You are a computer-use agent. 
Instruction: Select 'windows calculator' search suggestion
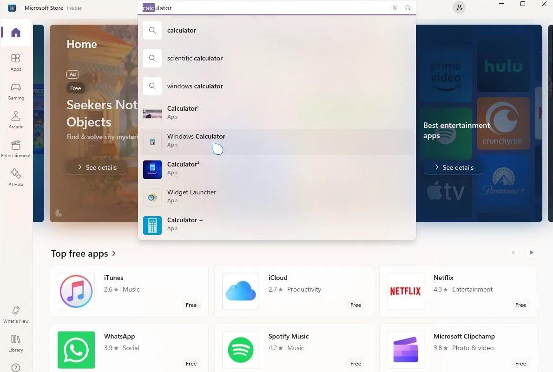coord(195,86)
